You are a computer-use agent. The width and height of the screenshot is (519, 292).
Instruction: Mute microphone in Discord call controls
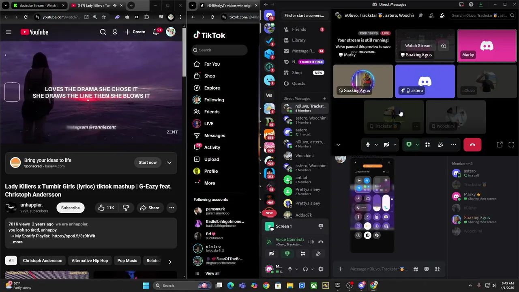368,145
